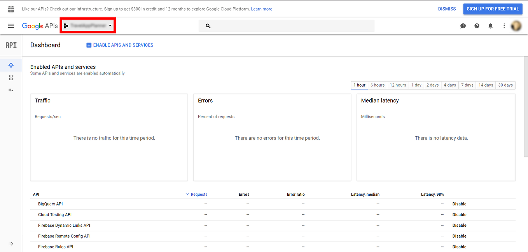Screen dimensions: 528x252
Task: Expand the left sidebar navigation
Action: 11,244
